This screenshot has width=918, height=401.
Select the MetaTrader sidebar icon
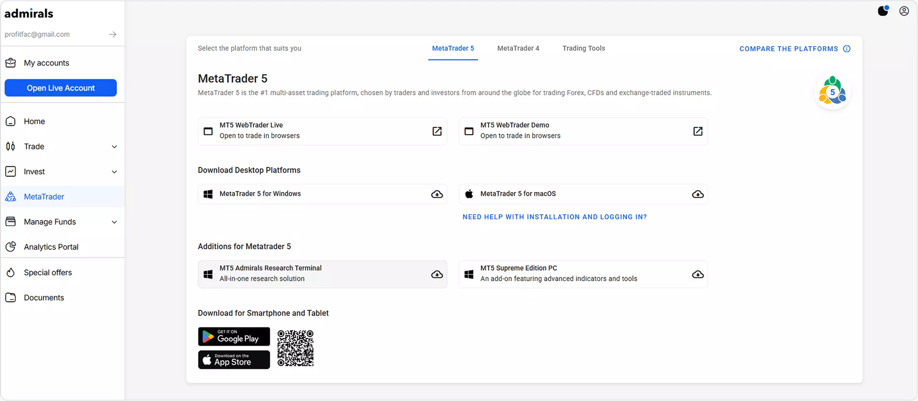11,196
